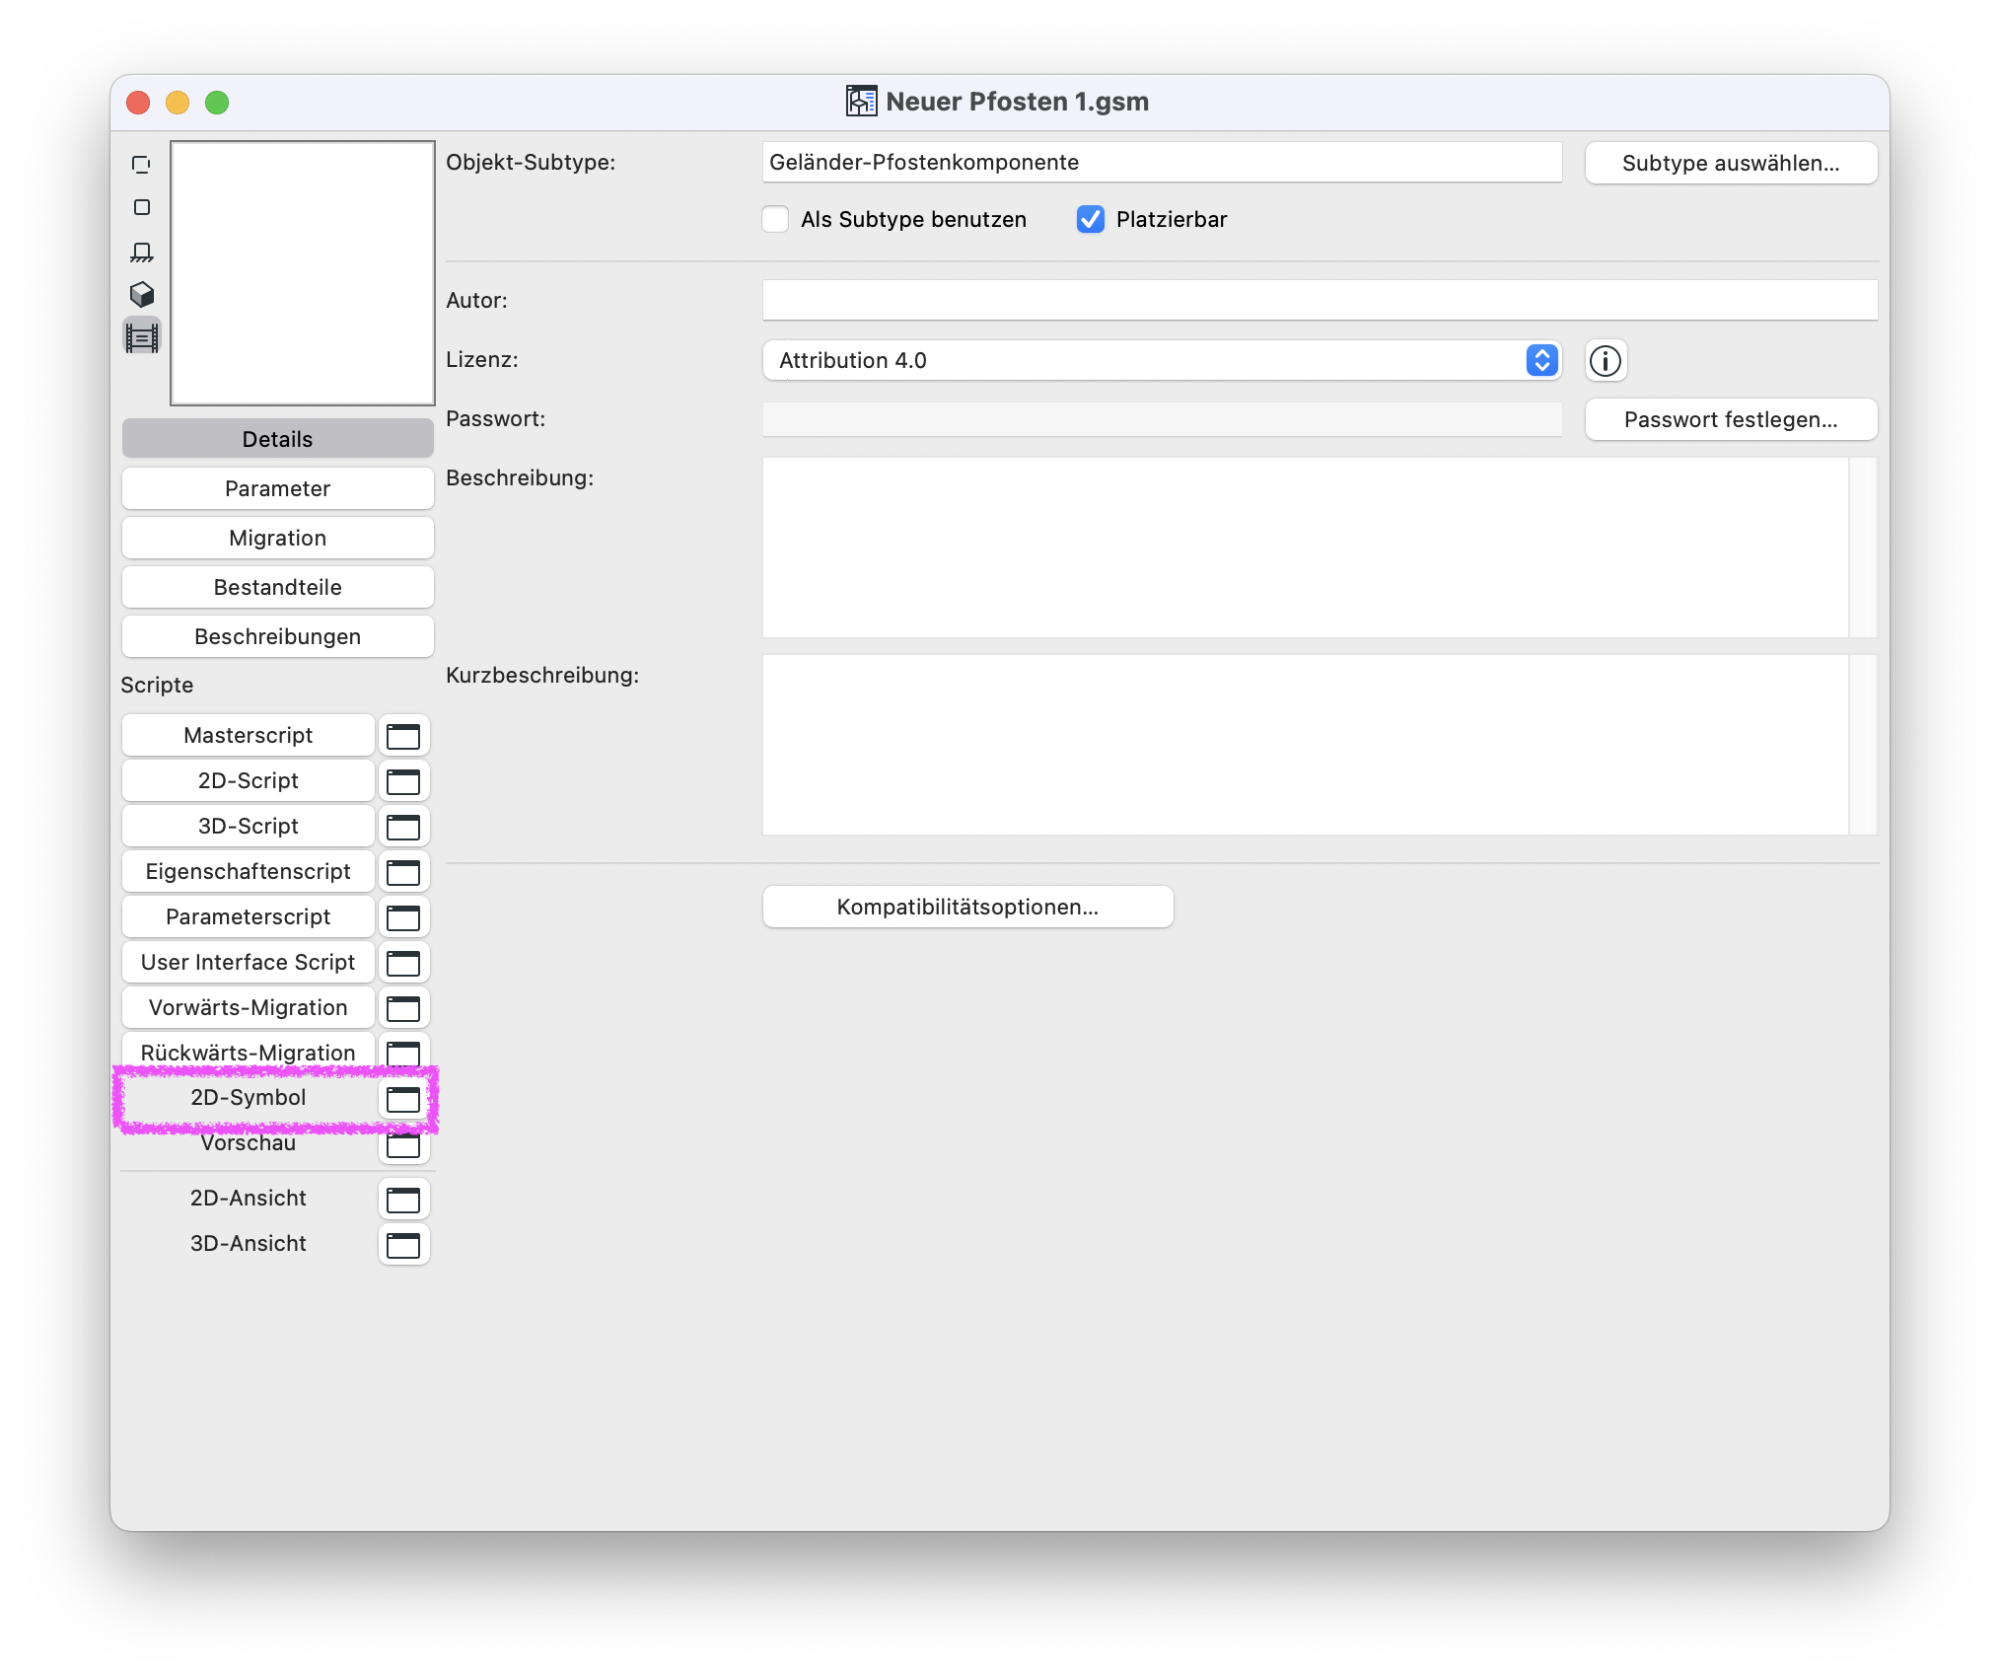
Task: Uncheck the Platzierbar checkbox
Action: pos(1091,219)
